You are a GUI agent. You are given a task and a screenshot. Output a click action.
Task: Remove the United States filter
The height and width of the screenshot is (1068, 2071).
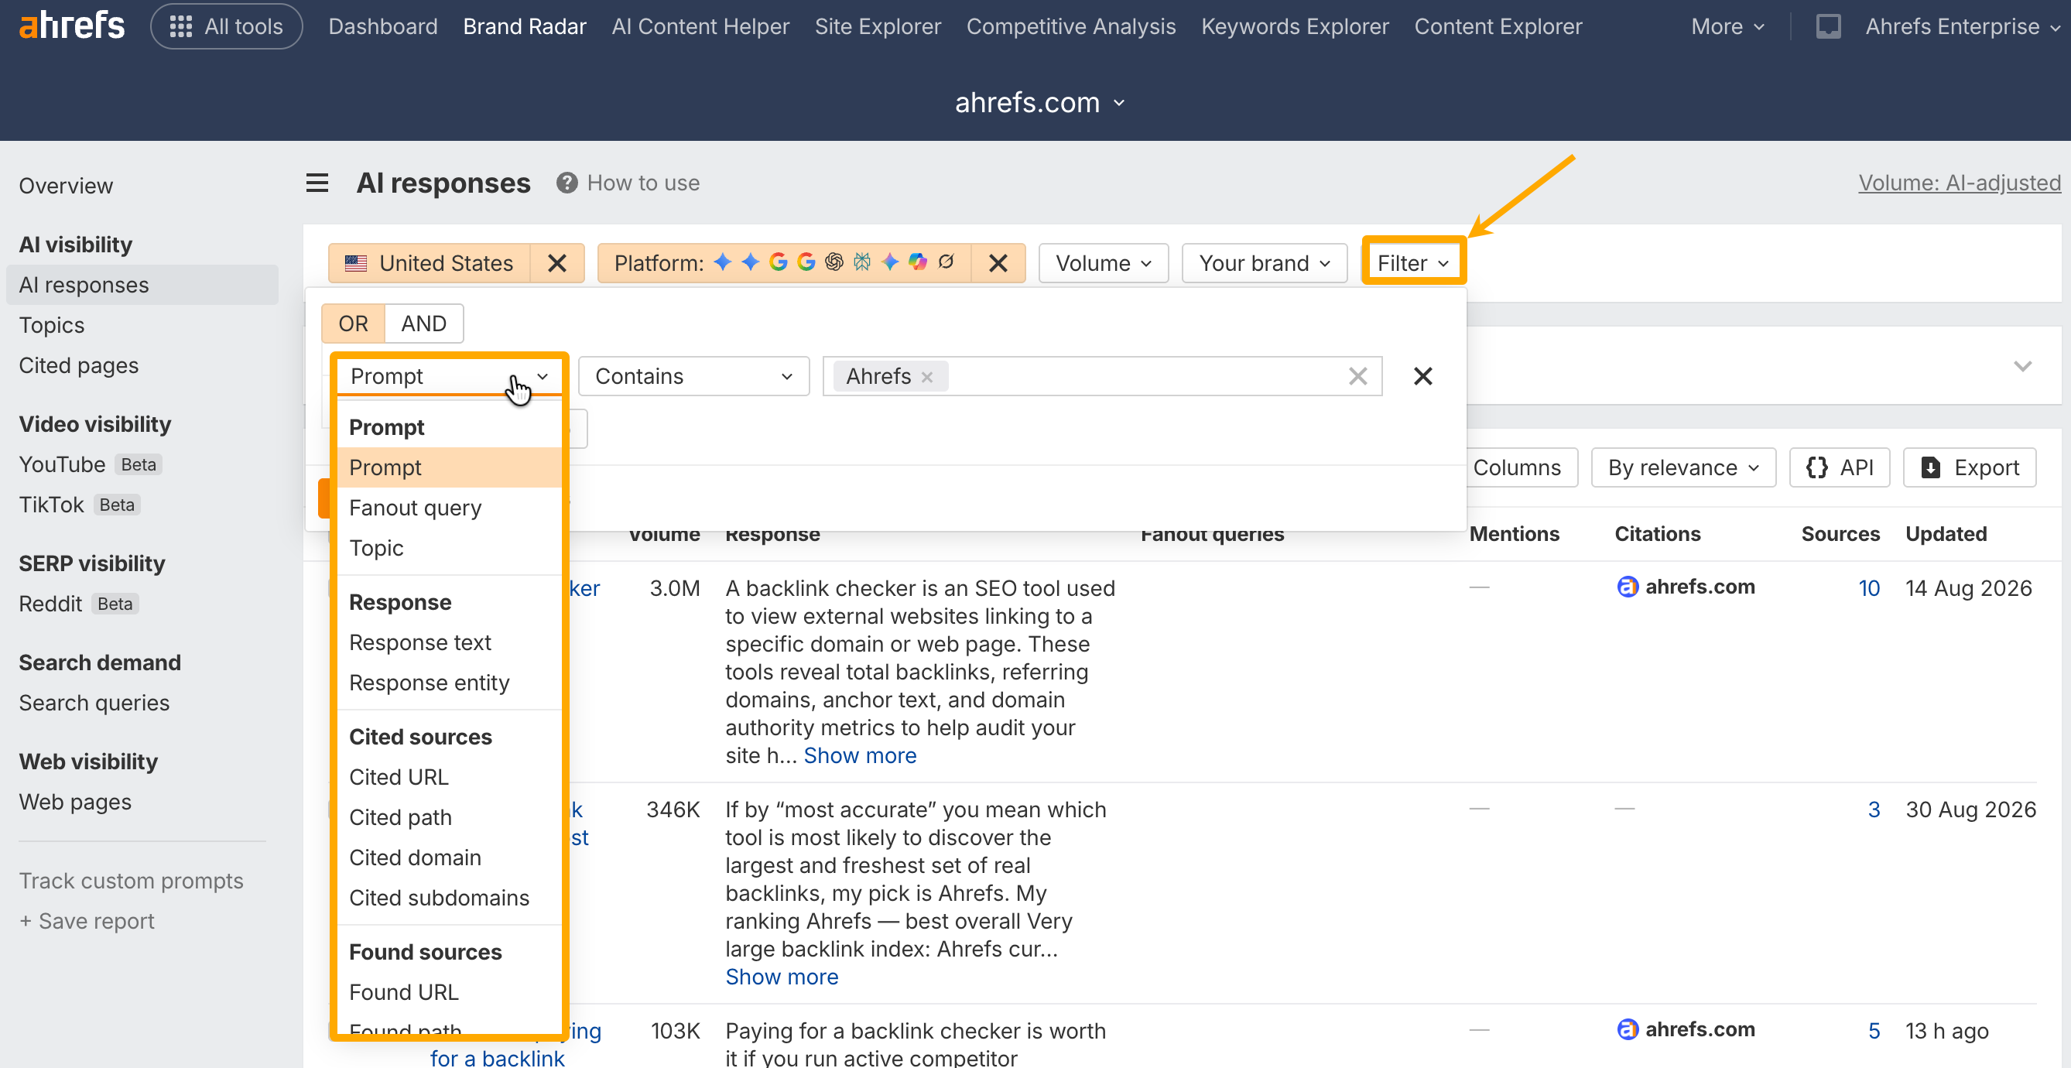pos(557,263)
